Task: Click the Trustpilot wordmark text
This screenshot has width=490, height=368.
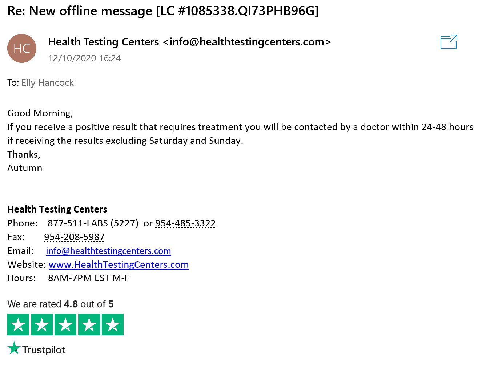Action: [x=44, y=350]
